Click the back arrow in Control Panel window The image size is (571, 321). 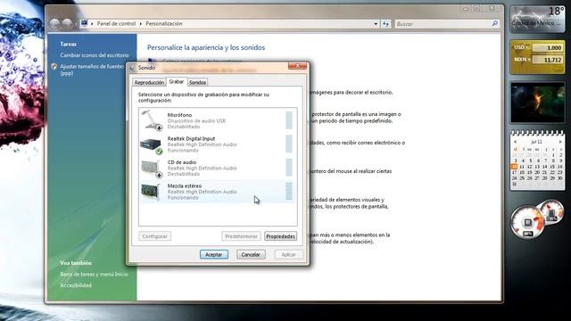click(x=55, y=24)
